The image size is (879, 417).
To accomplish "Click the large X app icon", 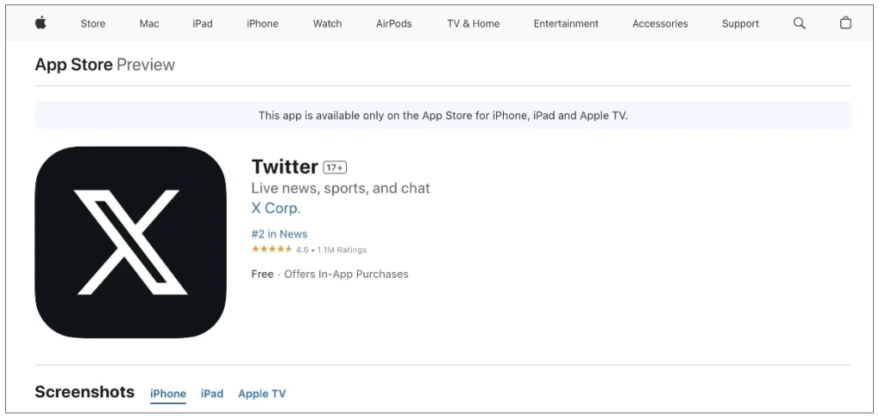I will coord(130,242).
